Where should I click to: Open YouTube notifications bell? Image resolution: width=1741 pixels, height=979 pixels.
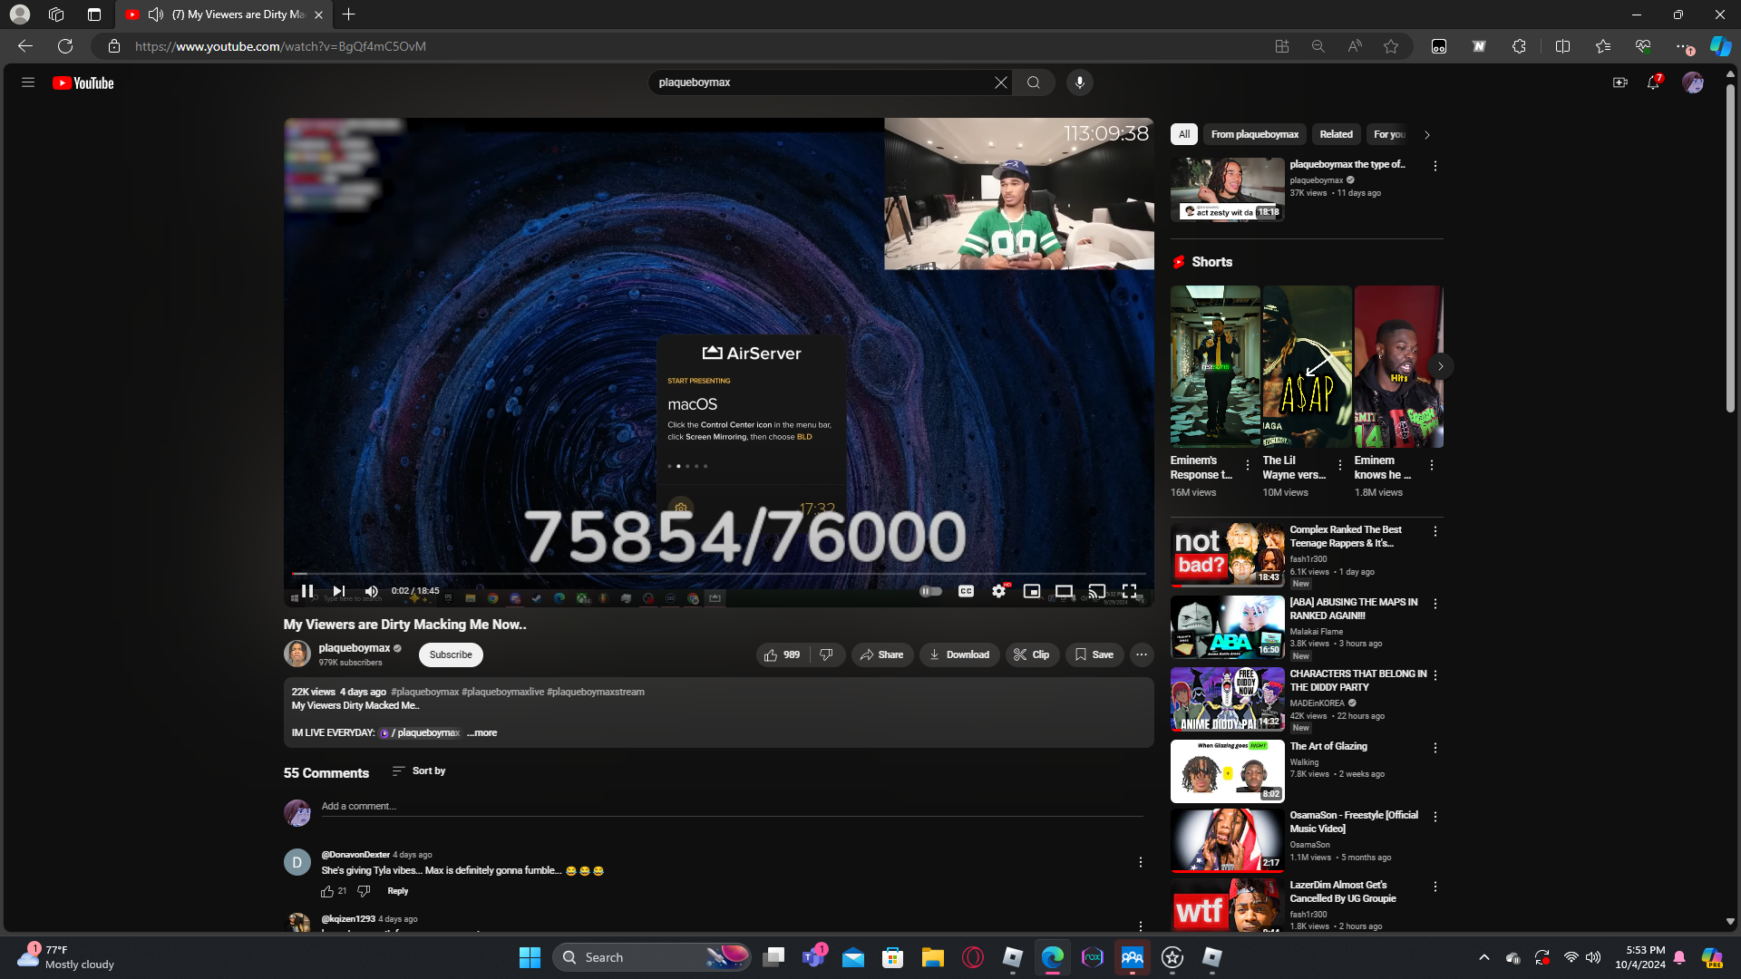pyautogui.click(x=1653, y=82)
